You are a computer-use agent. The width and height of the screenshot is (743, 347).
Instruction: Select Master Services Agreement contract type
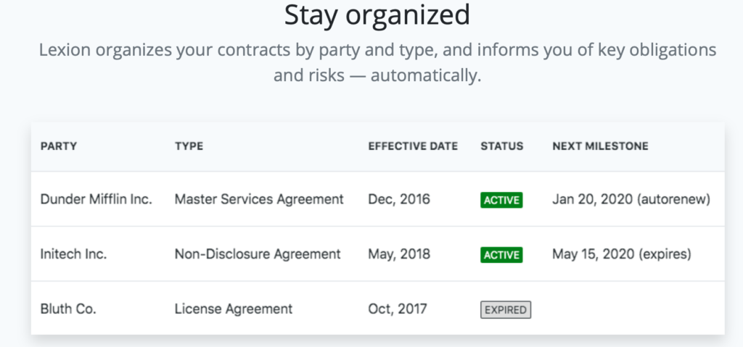(259, 199)
